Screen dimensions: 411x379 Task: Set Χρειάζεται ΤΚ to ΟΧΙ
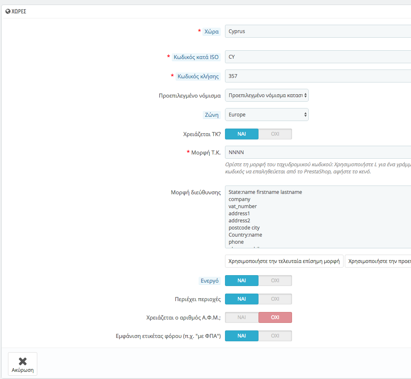point(275,134)
